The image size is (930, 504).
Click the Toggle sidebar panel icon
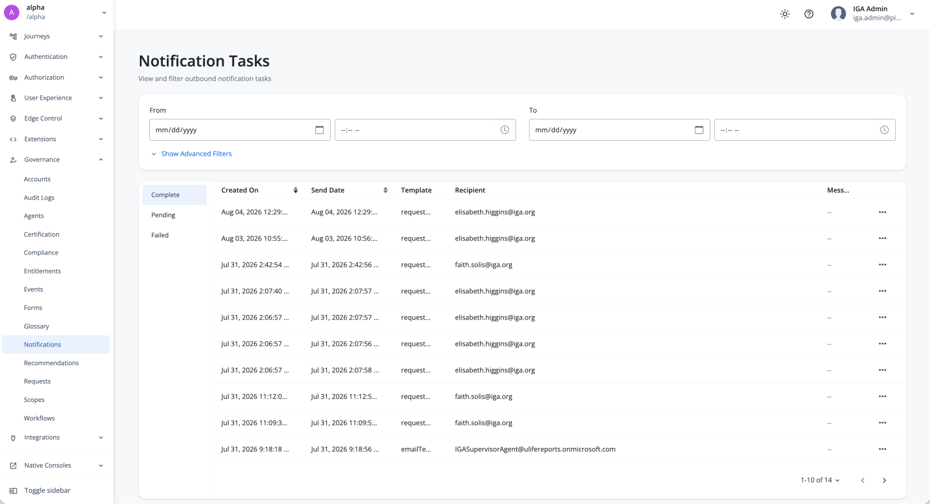[x=13, y=491]
